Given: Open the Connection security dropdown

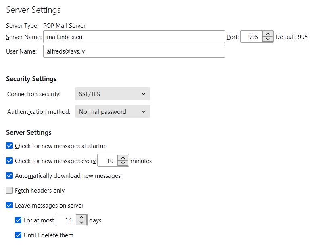Looking at the screenshot, I should tap(113, 94).
